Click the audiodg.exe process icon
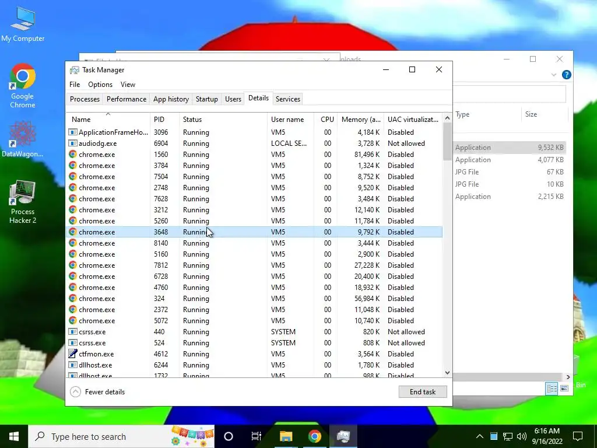Viewport: 597px width, 448px height. [x=73, y=143]
